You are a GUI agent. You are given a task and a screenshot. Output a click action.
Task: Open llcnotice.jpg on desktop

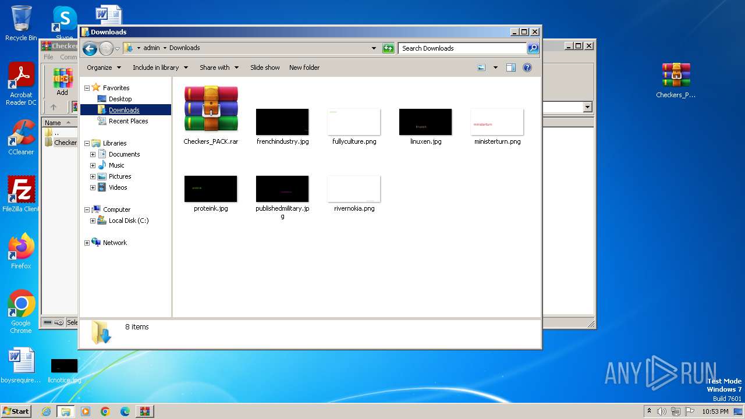64,370
